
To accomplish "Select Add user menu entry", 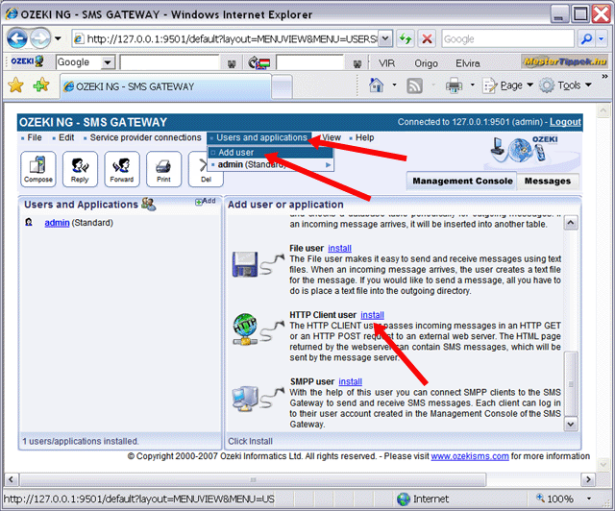I will 270,152.
